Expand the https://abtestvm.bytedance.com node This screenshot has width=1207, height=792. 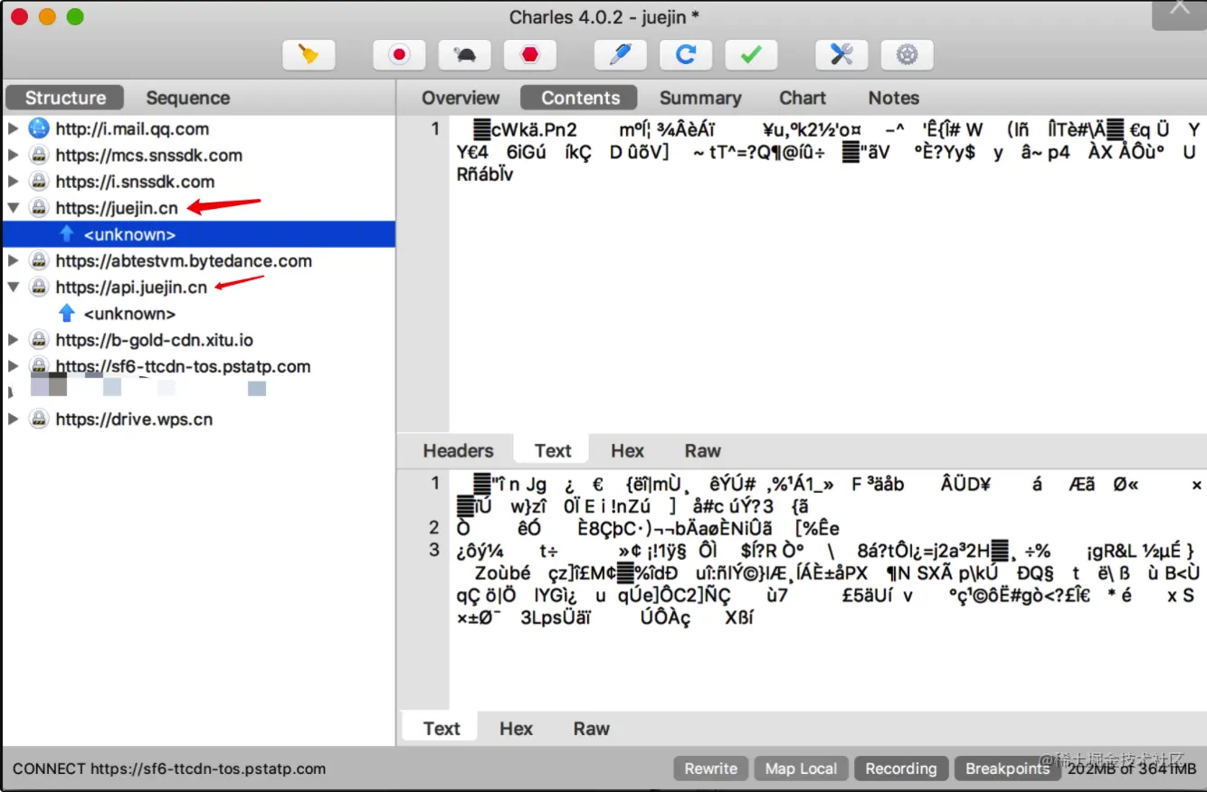click(13, 260)
